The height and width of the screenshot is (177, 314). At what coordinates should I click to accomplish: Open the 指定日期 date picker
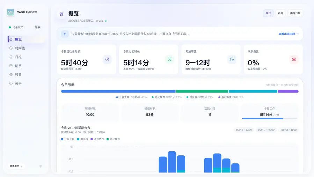point(295,13)
